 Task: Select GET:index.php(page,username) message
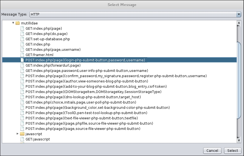pos(53,49)
